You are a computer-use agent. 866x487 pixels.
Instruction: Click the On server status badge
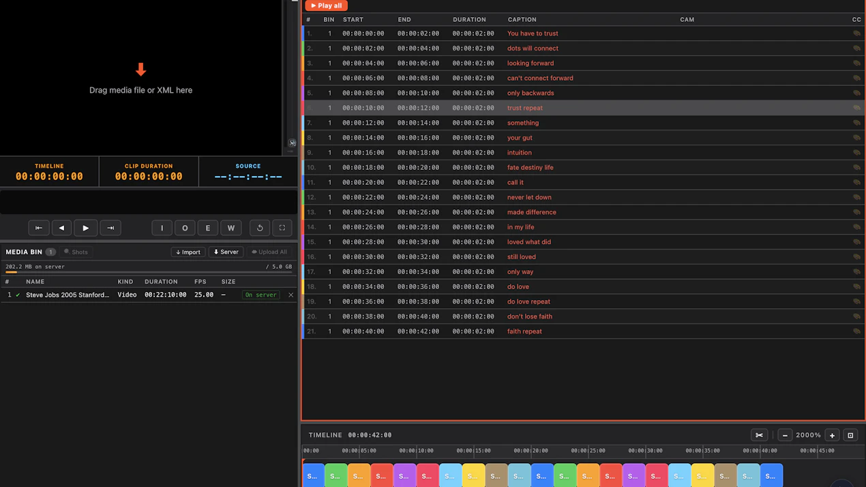coord(260,295)
